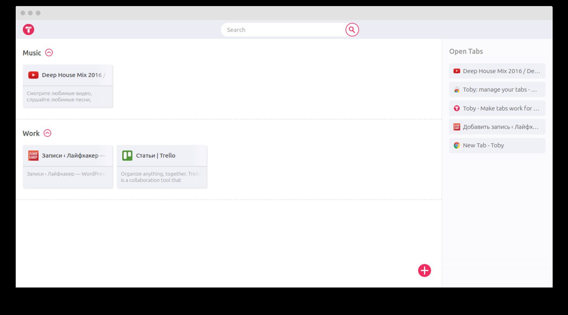The image size is (568, 315).
Task: Collapse the Work collection
Action: point(47,133)
